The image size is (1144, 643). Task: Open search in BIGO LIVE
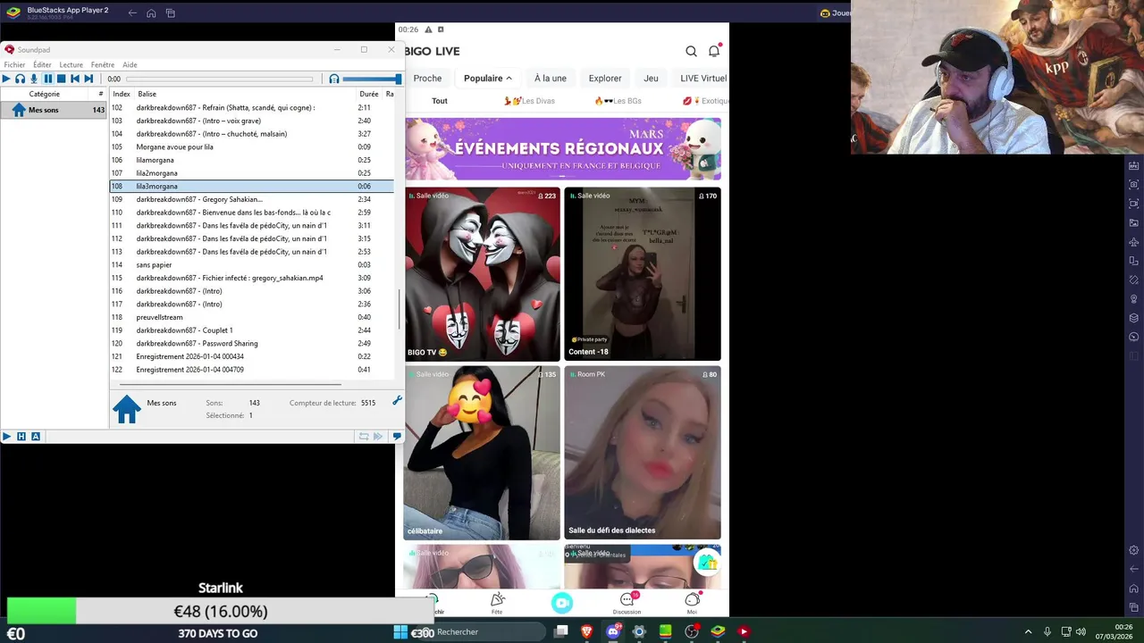691,51
